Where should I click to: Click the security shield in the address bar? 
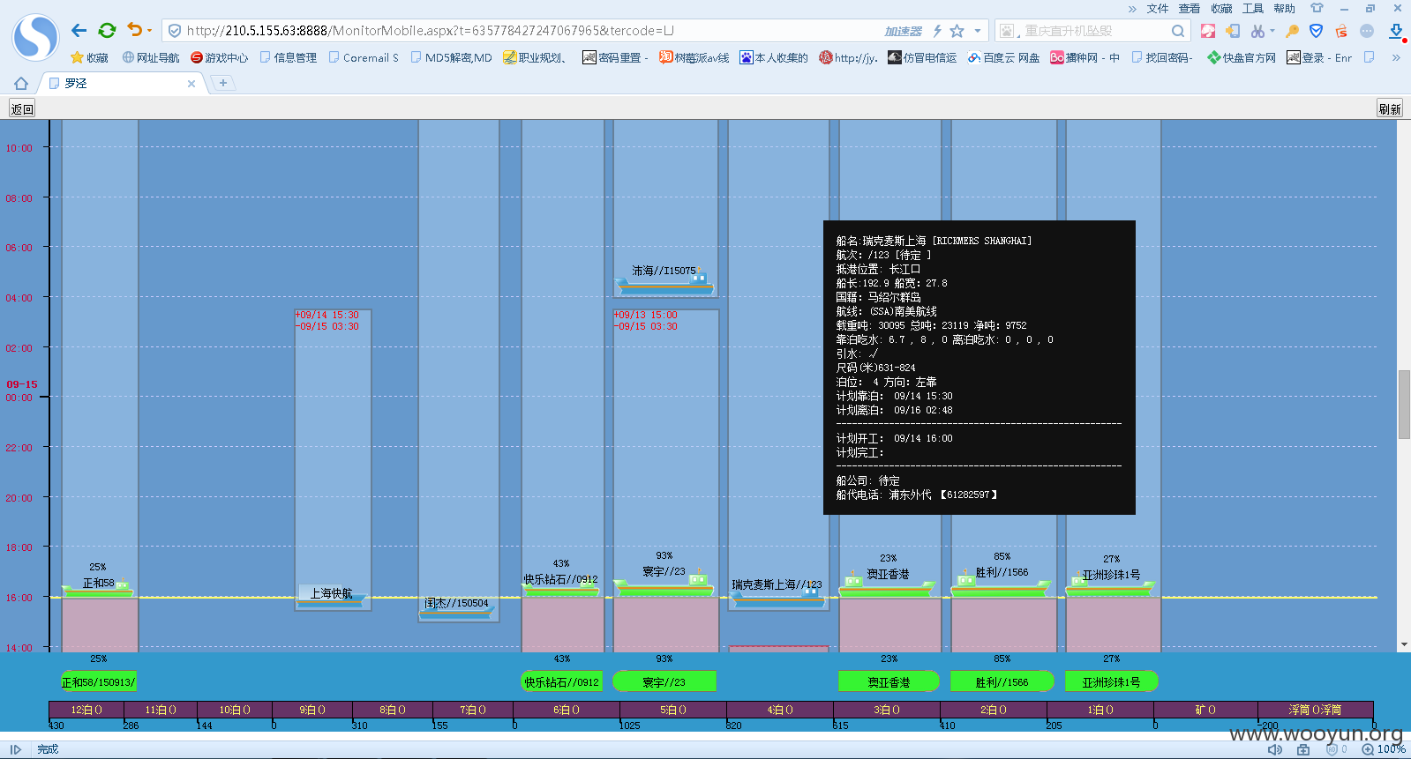(x=175, y=31)
